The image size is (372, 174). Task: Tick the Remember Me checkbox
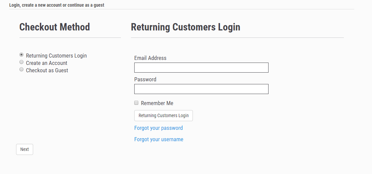(136, 103)
